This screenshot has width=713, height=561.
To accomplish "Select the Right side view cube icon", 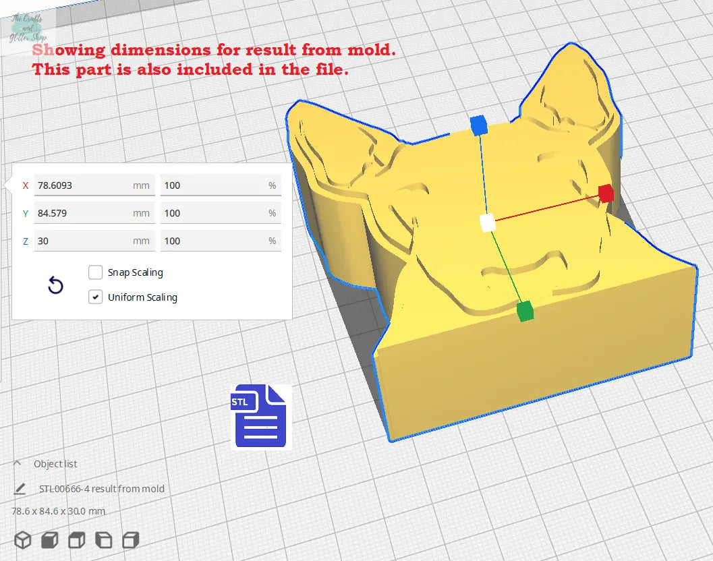I will 130,540.
